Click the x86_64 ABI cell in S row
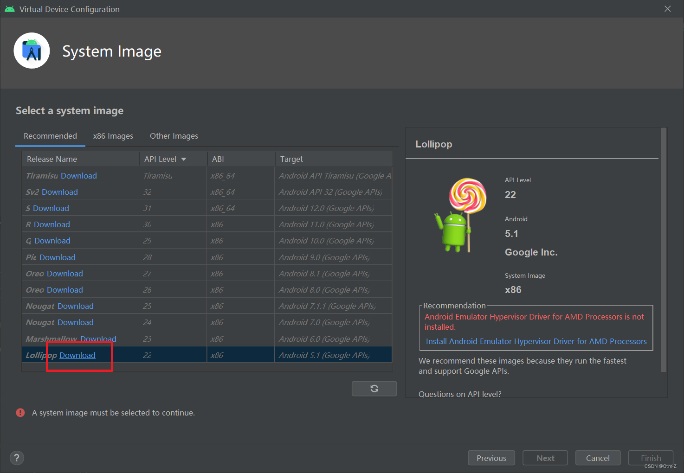684x473 pixels. 241,208
